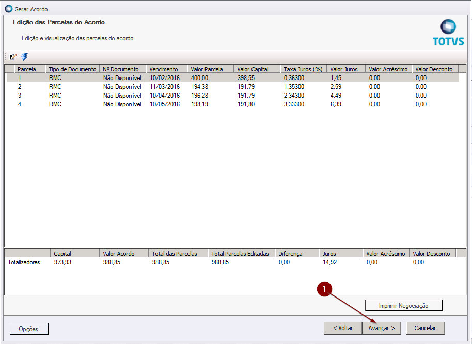Click the Valor Capital column header
472x344 pixels.
coord(253,69)
